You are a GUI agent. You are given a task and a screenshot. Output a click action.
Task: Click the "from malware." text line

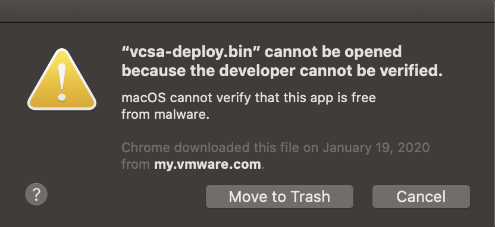[x=165, y=114]
